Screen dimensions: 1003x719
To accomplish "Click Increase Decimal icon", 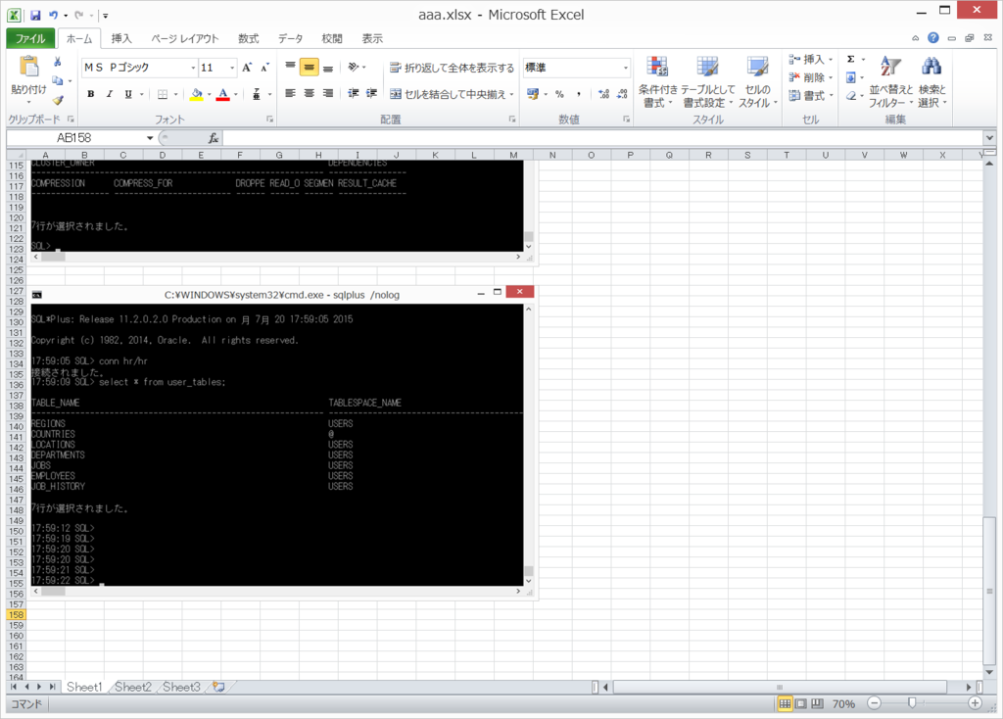I will (x=603, y=94).
